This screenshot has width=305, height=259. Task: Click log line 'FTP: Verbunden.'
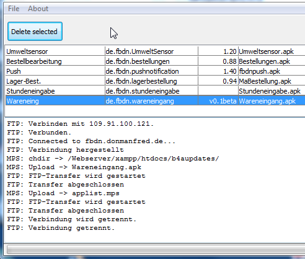pyautogui.click(x=39, y=132)
